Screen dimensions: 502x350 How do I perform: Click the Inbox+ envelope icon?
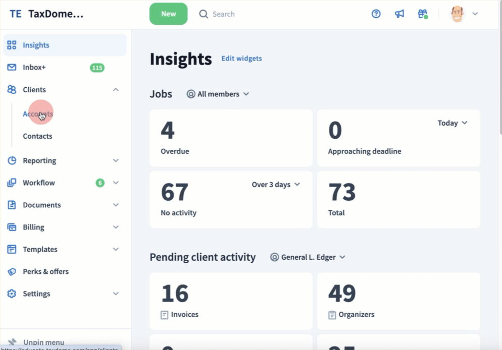12,68
